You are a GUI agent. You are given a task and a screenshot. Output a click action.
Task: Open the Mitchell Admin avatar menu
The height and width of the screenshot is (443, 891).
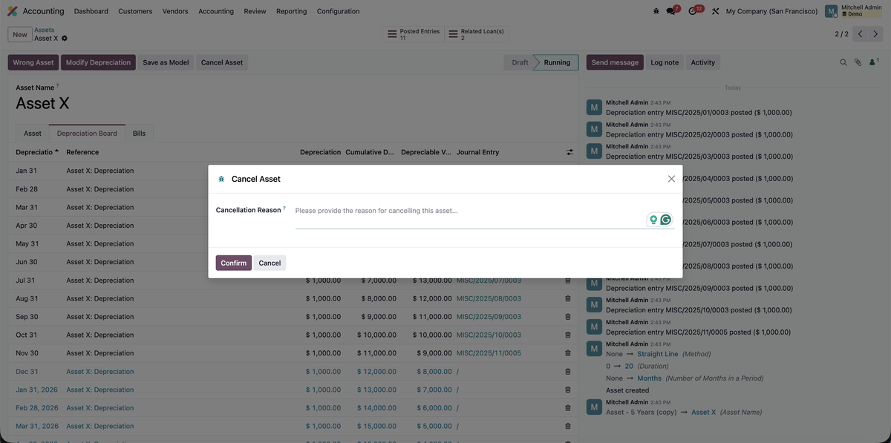coord(829,10)
